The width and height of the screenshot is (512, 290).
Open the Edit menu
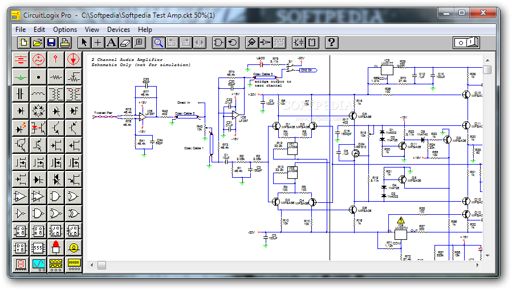tap(39, 30)
